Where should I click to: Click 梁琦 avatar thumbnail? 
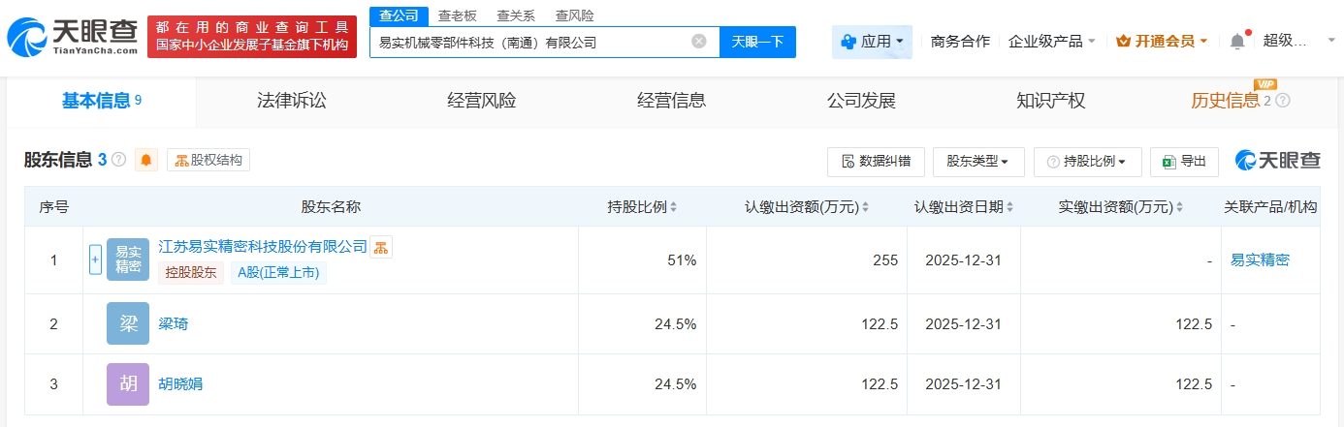(128, 324)
